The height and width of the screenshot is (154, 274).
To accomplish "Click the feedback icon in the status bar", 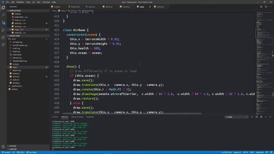I will (267, 152).
